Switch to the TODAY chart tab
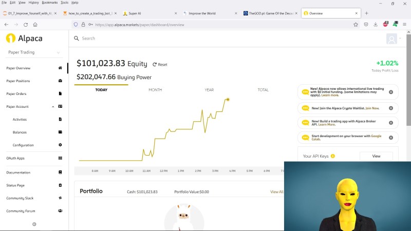This screenshot has width=411, height=231. click(x=101, y=90)
